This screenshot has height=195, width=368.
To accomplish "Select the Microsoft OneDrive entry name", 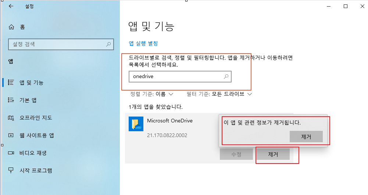I will point(170,121).
